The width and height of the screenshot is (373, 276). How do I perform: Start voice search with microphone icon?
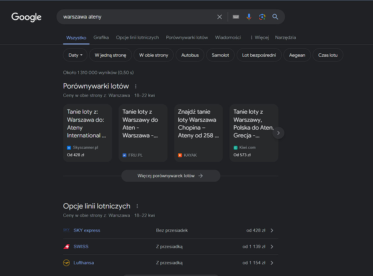(x=249, y=17)
